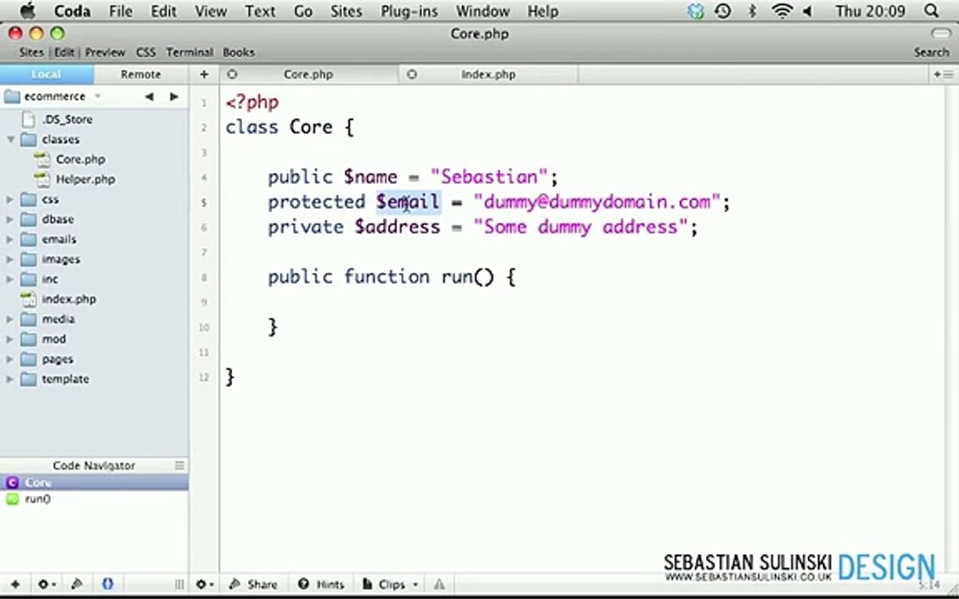Expand the inc folder
This screenshot has height=599, width=959.
(x=10, y=279)
